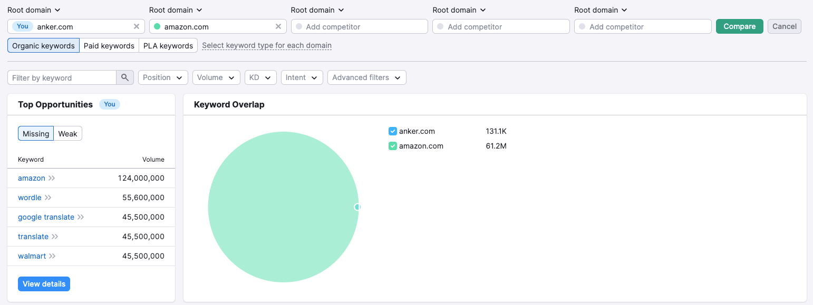This screenshot has width=813, height=305.
Task: Open the first Root domain dropdown above anker.com
Action: click(34, 10)
